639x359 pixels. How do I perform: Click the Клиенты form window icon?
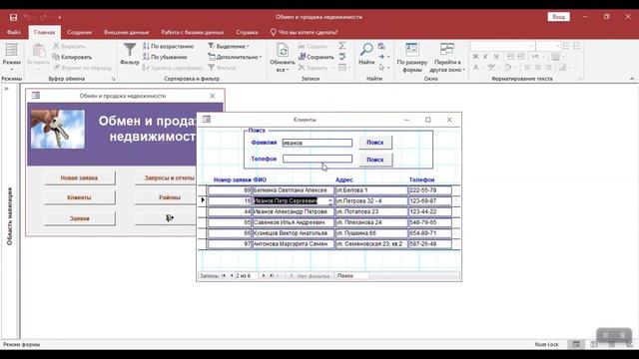(x=207, y=120)
